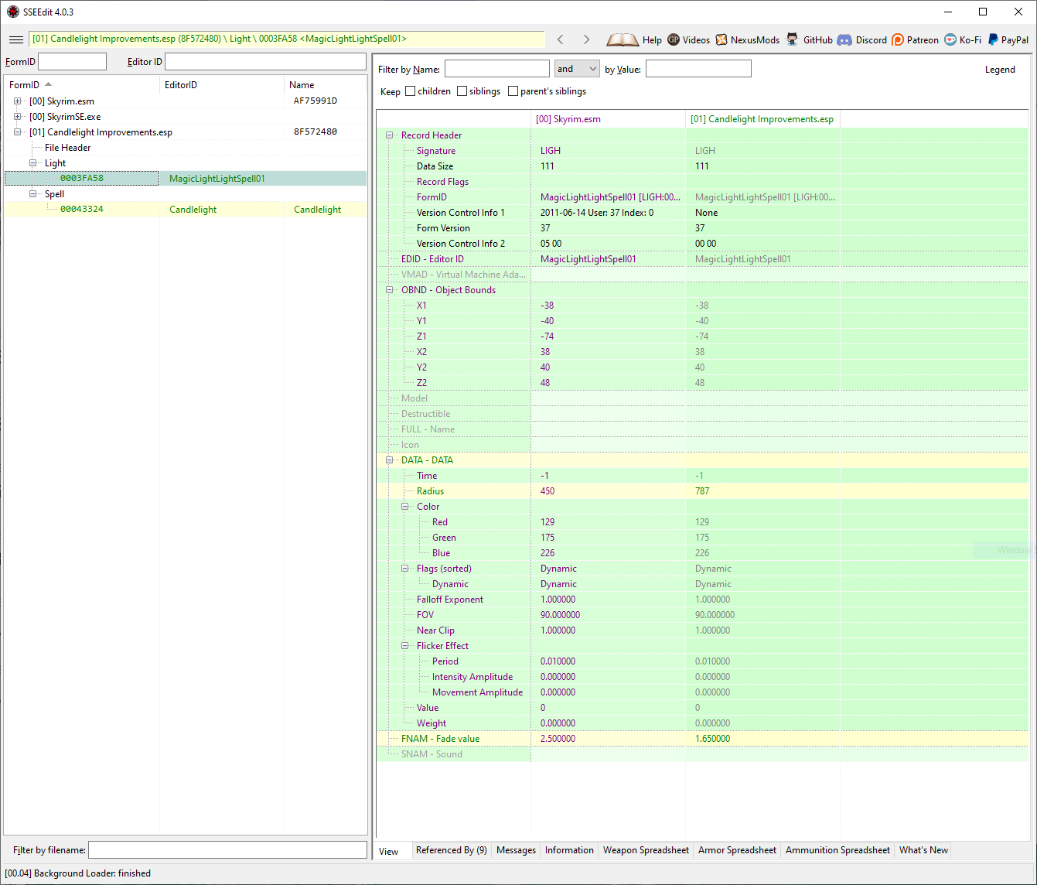Expand the [00] Skyrim.esm tree node
The width and height of the screenshot is (1037, 885).
[17, 101]
